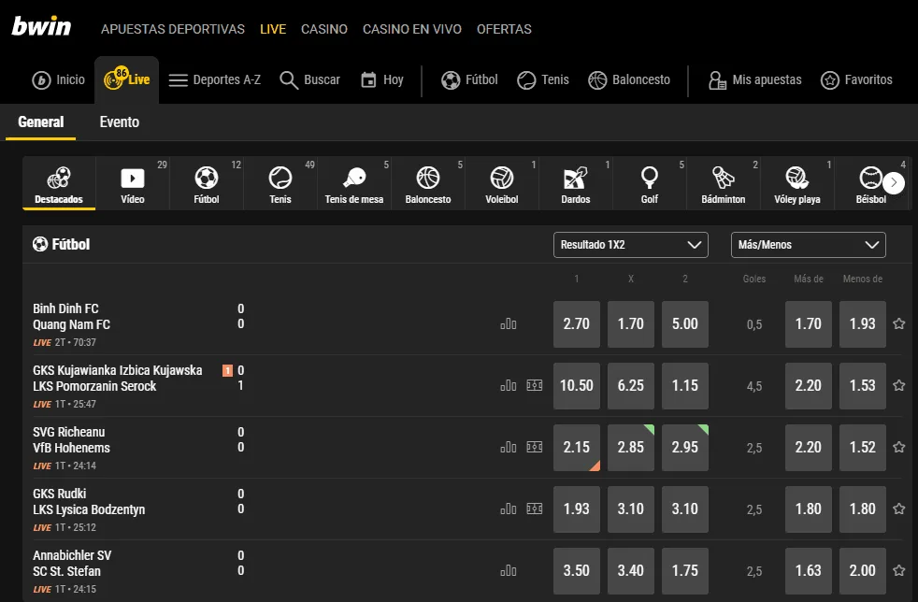View statistics for GKS Kujawianka match
This screenshot has width=918, height=602.
click(509, 385)
